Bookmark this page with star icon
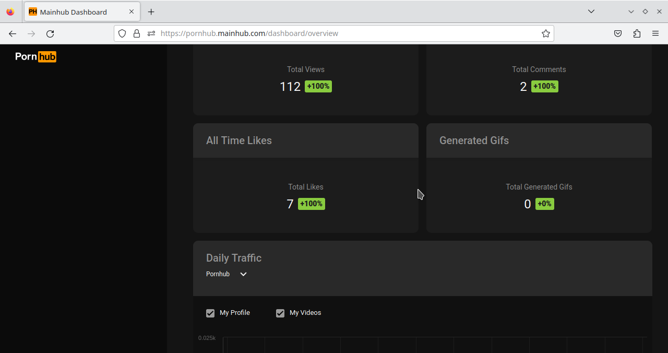 546,33
